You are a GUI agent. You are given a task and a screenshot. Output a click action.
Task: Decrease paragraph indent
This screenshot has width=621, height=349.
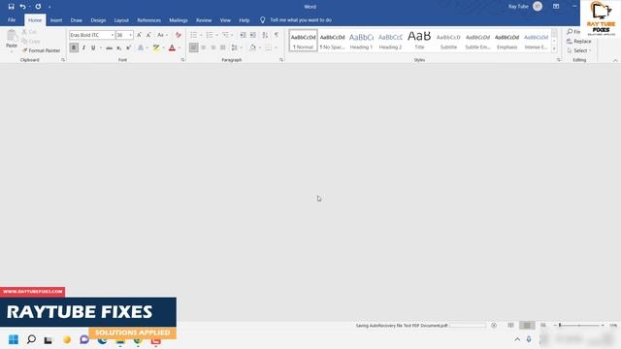click(x=244, y=35)
